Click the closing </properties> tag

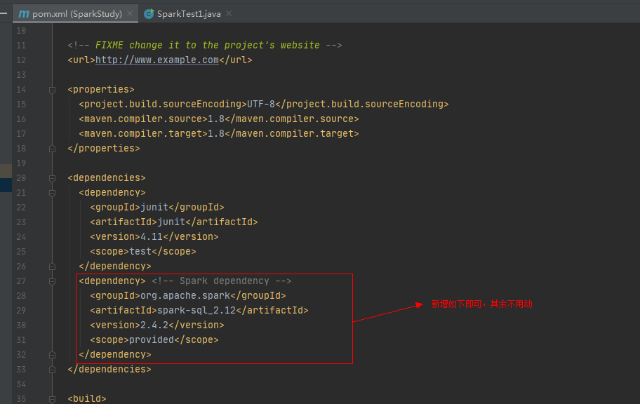104,148
